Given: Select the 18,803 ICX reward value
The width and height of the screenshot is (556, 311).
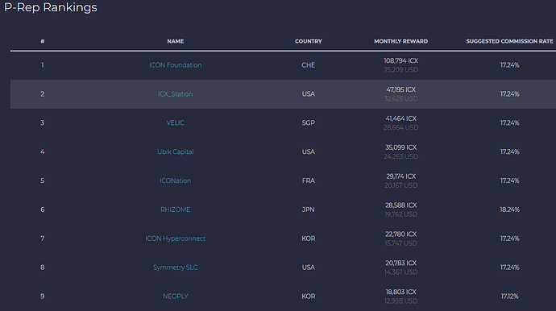Looking at the screenshot, I should click(x=400, y=292).
